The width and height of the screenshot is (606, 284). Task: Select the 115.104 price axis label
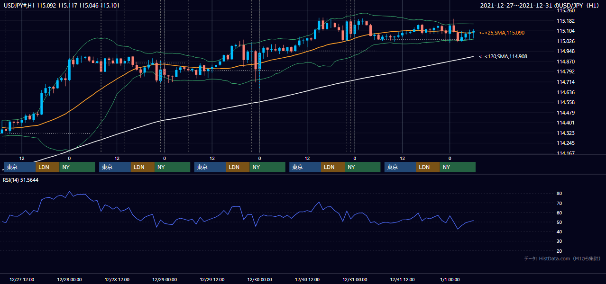565,31
